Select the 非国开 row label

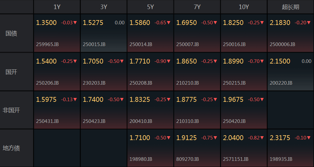pos(11,110)
